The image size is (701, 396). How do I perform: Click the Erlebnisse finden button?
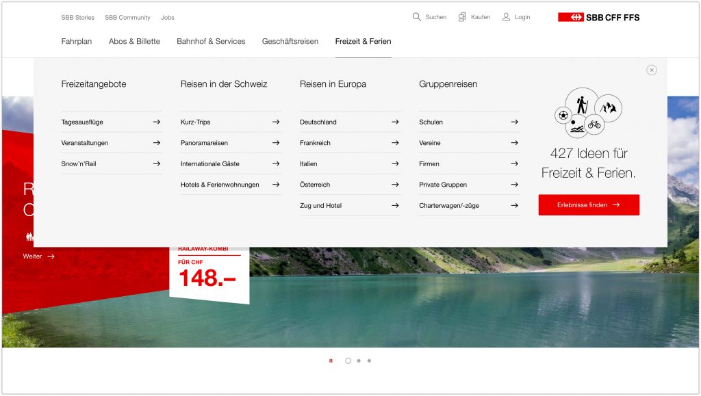(x=589, y=204)
